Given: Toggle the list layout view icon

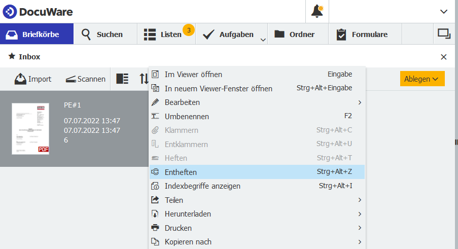Looking at the screenshot, I should (122, 79).
